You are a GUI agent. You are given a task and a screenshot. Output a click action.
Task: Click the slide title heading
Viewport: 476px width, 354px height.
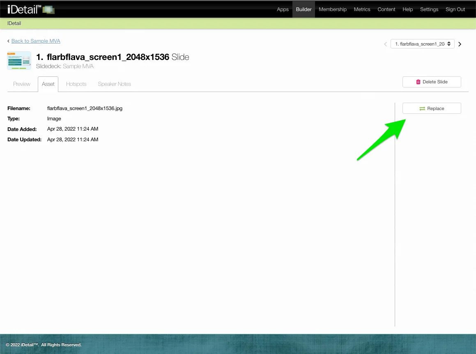[112, 57]
